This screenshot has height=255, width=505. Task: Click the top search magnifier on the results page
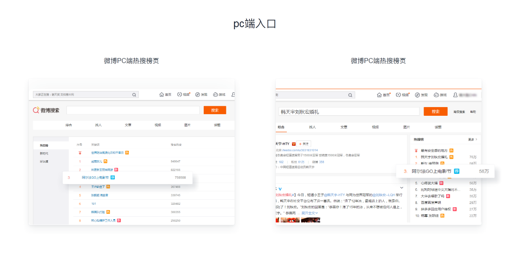pos(350,95)
